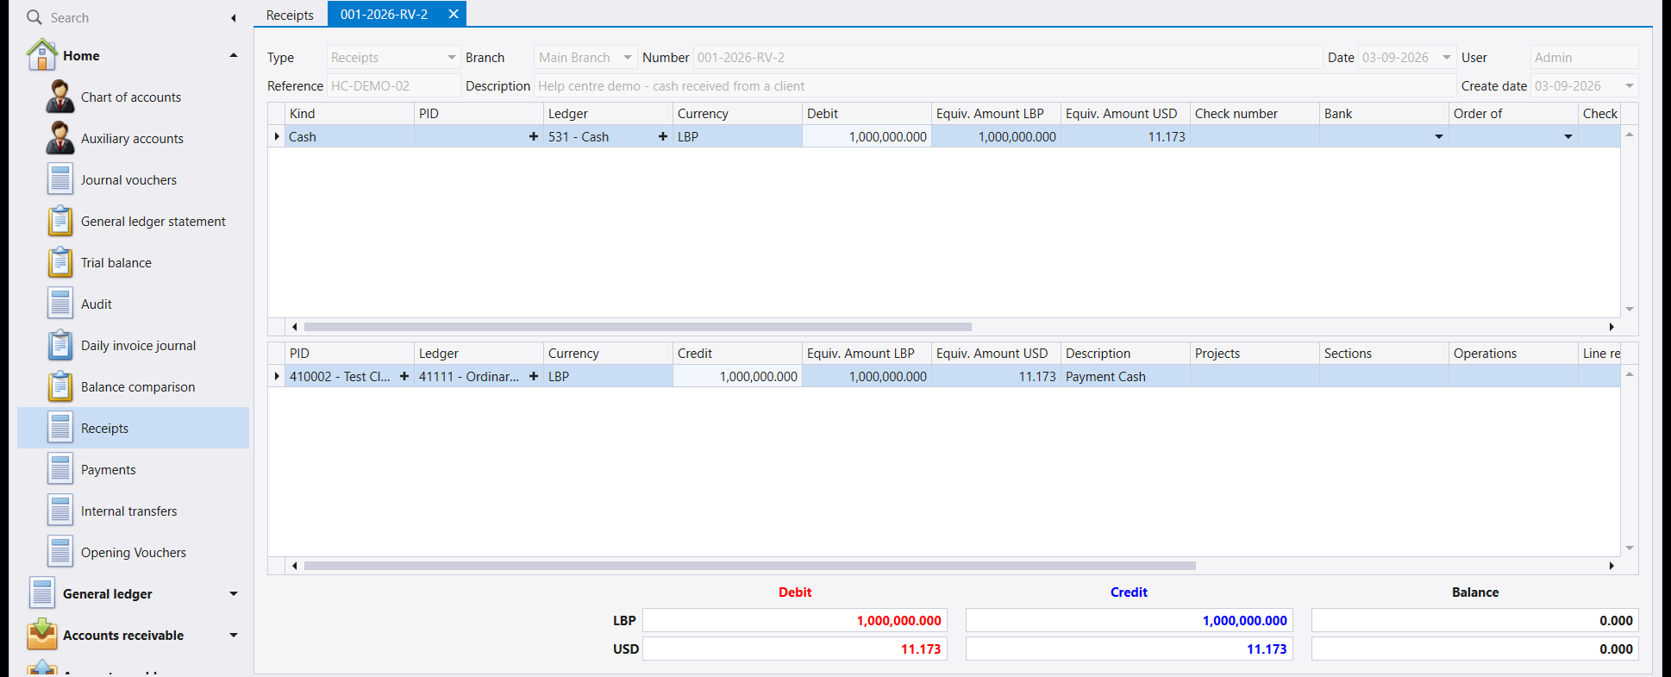Open the Create date dropdown
This screenshot has height=677, width=1671.
coord(1629,86)
